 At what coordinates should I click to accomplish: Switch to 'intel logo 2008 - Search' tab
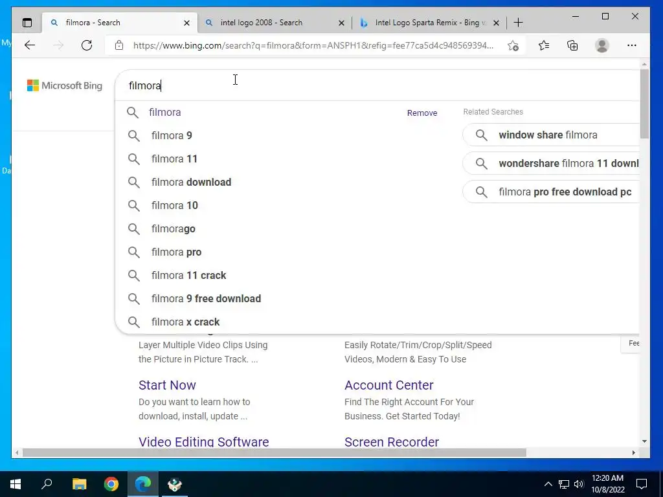(274, 23)
